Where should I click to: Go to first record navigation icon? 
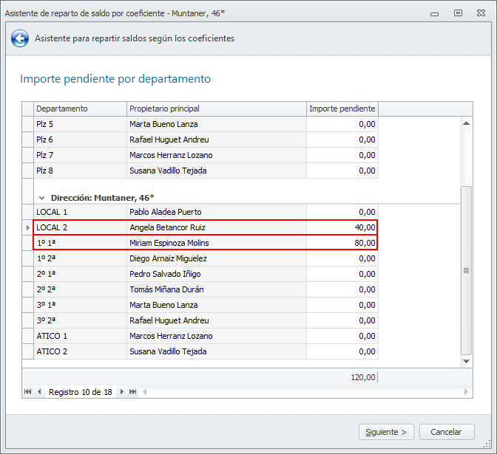28,392
